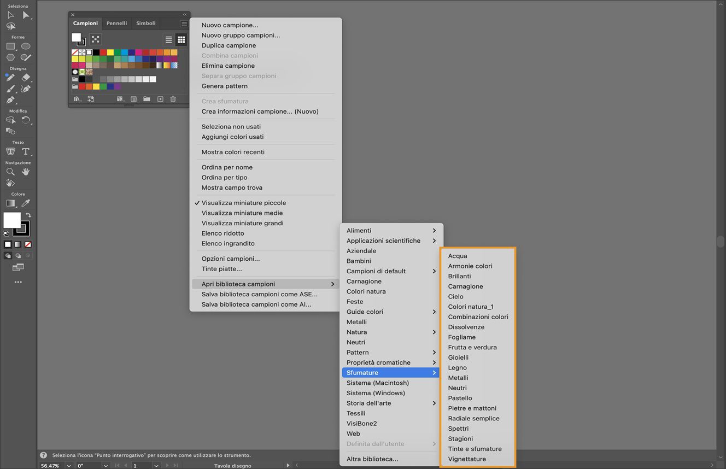Image resolution: width=726 pixels, height=469 pixels.
Task: Switch swatches panel to thumbnail grid view
Action: click(181, 39)
